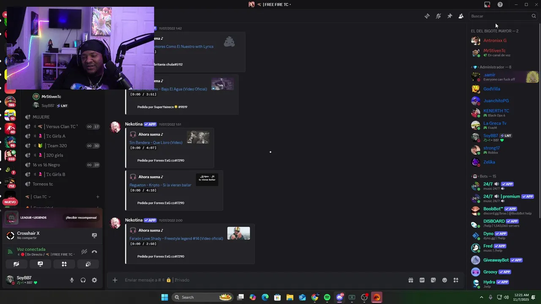Open the emoji picker icon
This screenshot has height=304, width=541.
[x=445, y=280]
